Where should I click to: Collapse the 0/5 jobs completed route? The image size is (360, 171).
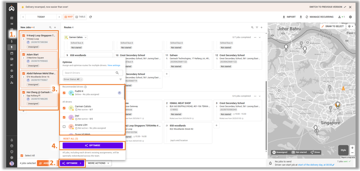pos(260,96)
